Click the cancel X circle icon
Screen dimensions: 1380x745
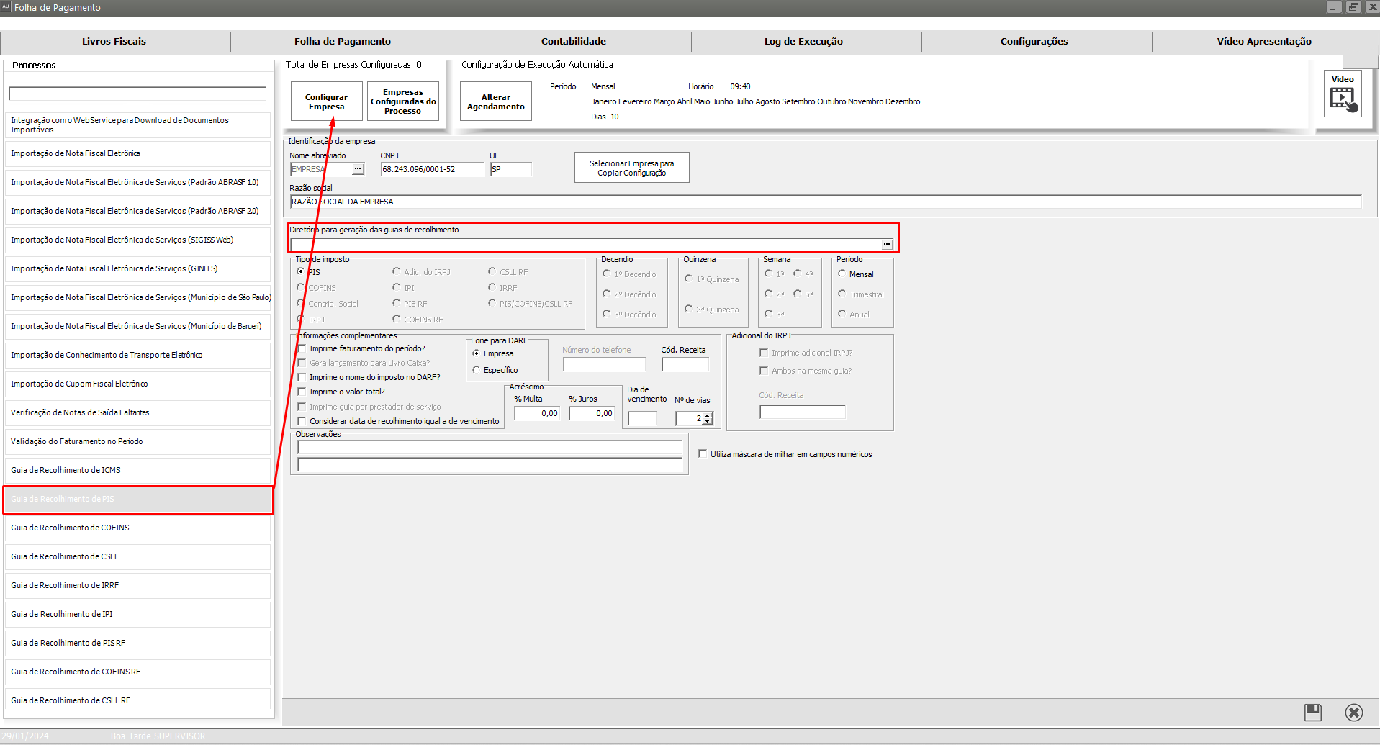[1353, 713]
